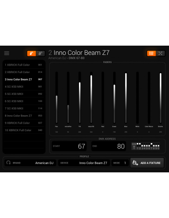Click the Tilt fader

79,97
